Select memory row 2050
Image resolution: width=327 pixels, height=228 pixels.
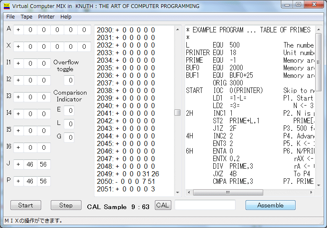click(x=126, y=181)
